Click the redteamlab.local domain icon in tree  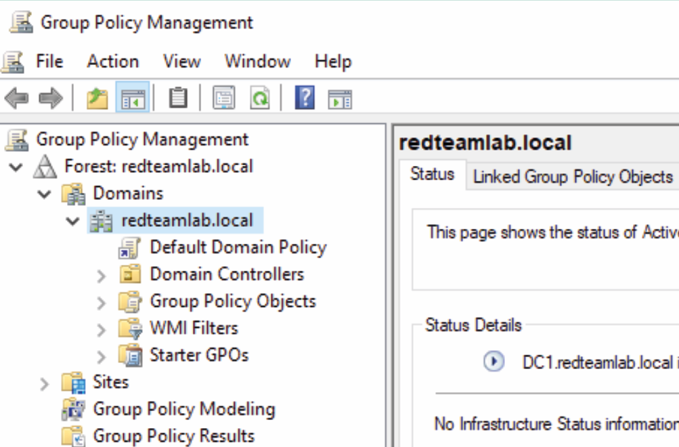pyautogui.click(x=101, y=221)
